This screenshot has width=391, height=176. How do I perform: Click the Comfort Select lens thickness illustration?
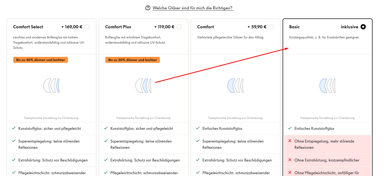(52, 86)
